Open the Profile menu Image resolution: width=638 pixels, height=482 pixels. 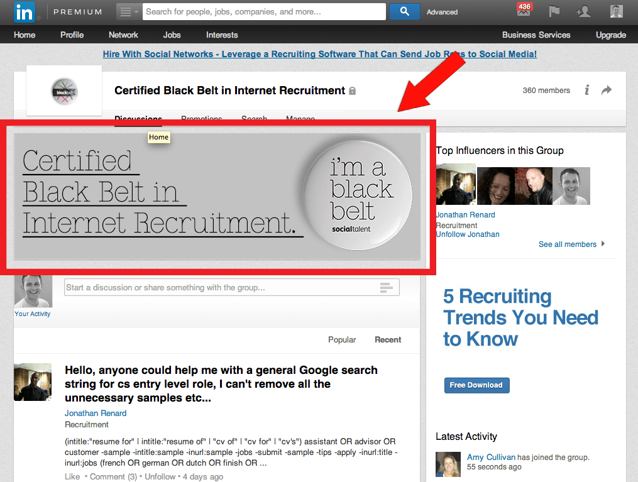point(72,35)
